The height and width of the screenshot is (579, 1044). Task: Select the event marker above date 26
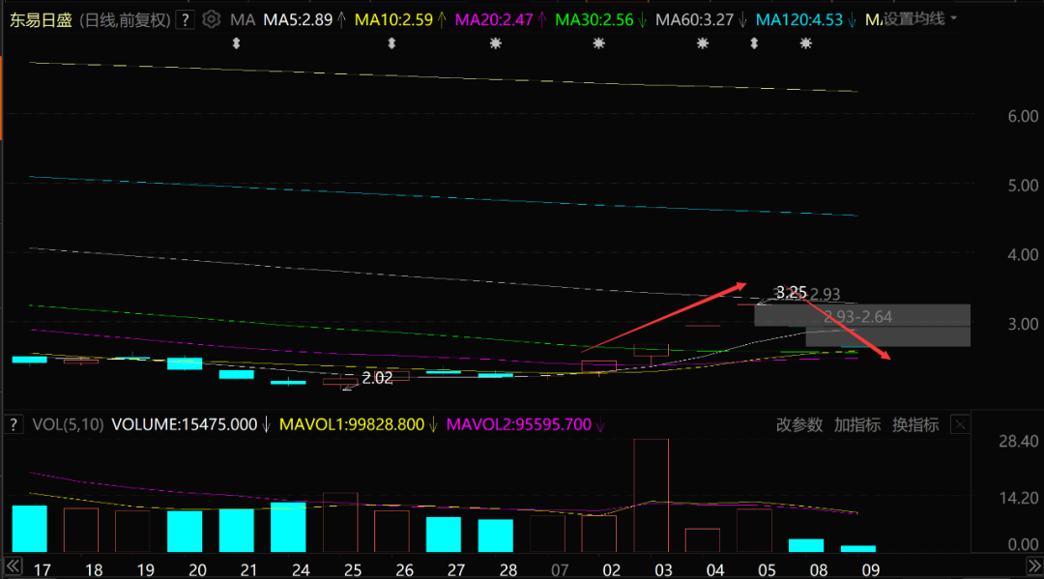click(391, 43)
